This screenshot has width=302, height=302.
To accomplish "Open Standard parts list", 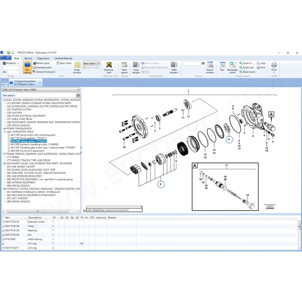I will click(x=42, y=68).
